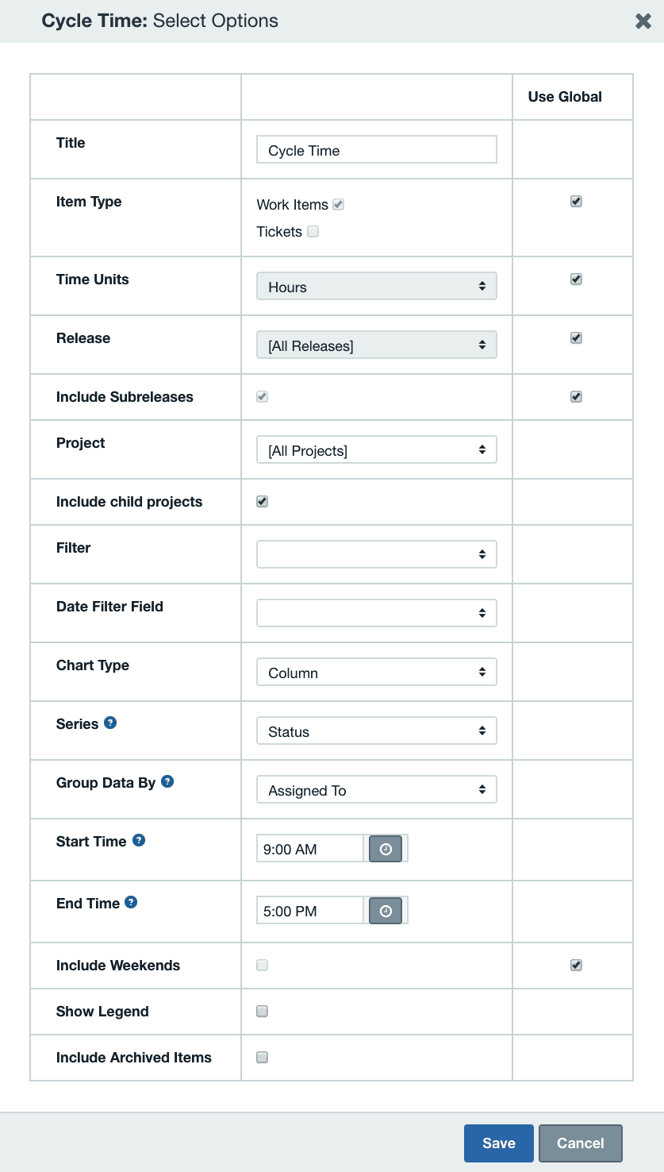Open the Release dropdown
This screenshot has height=1172, width=664.
coord(376,344)
